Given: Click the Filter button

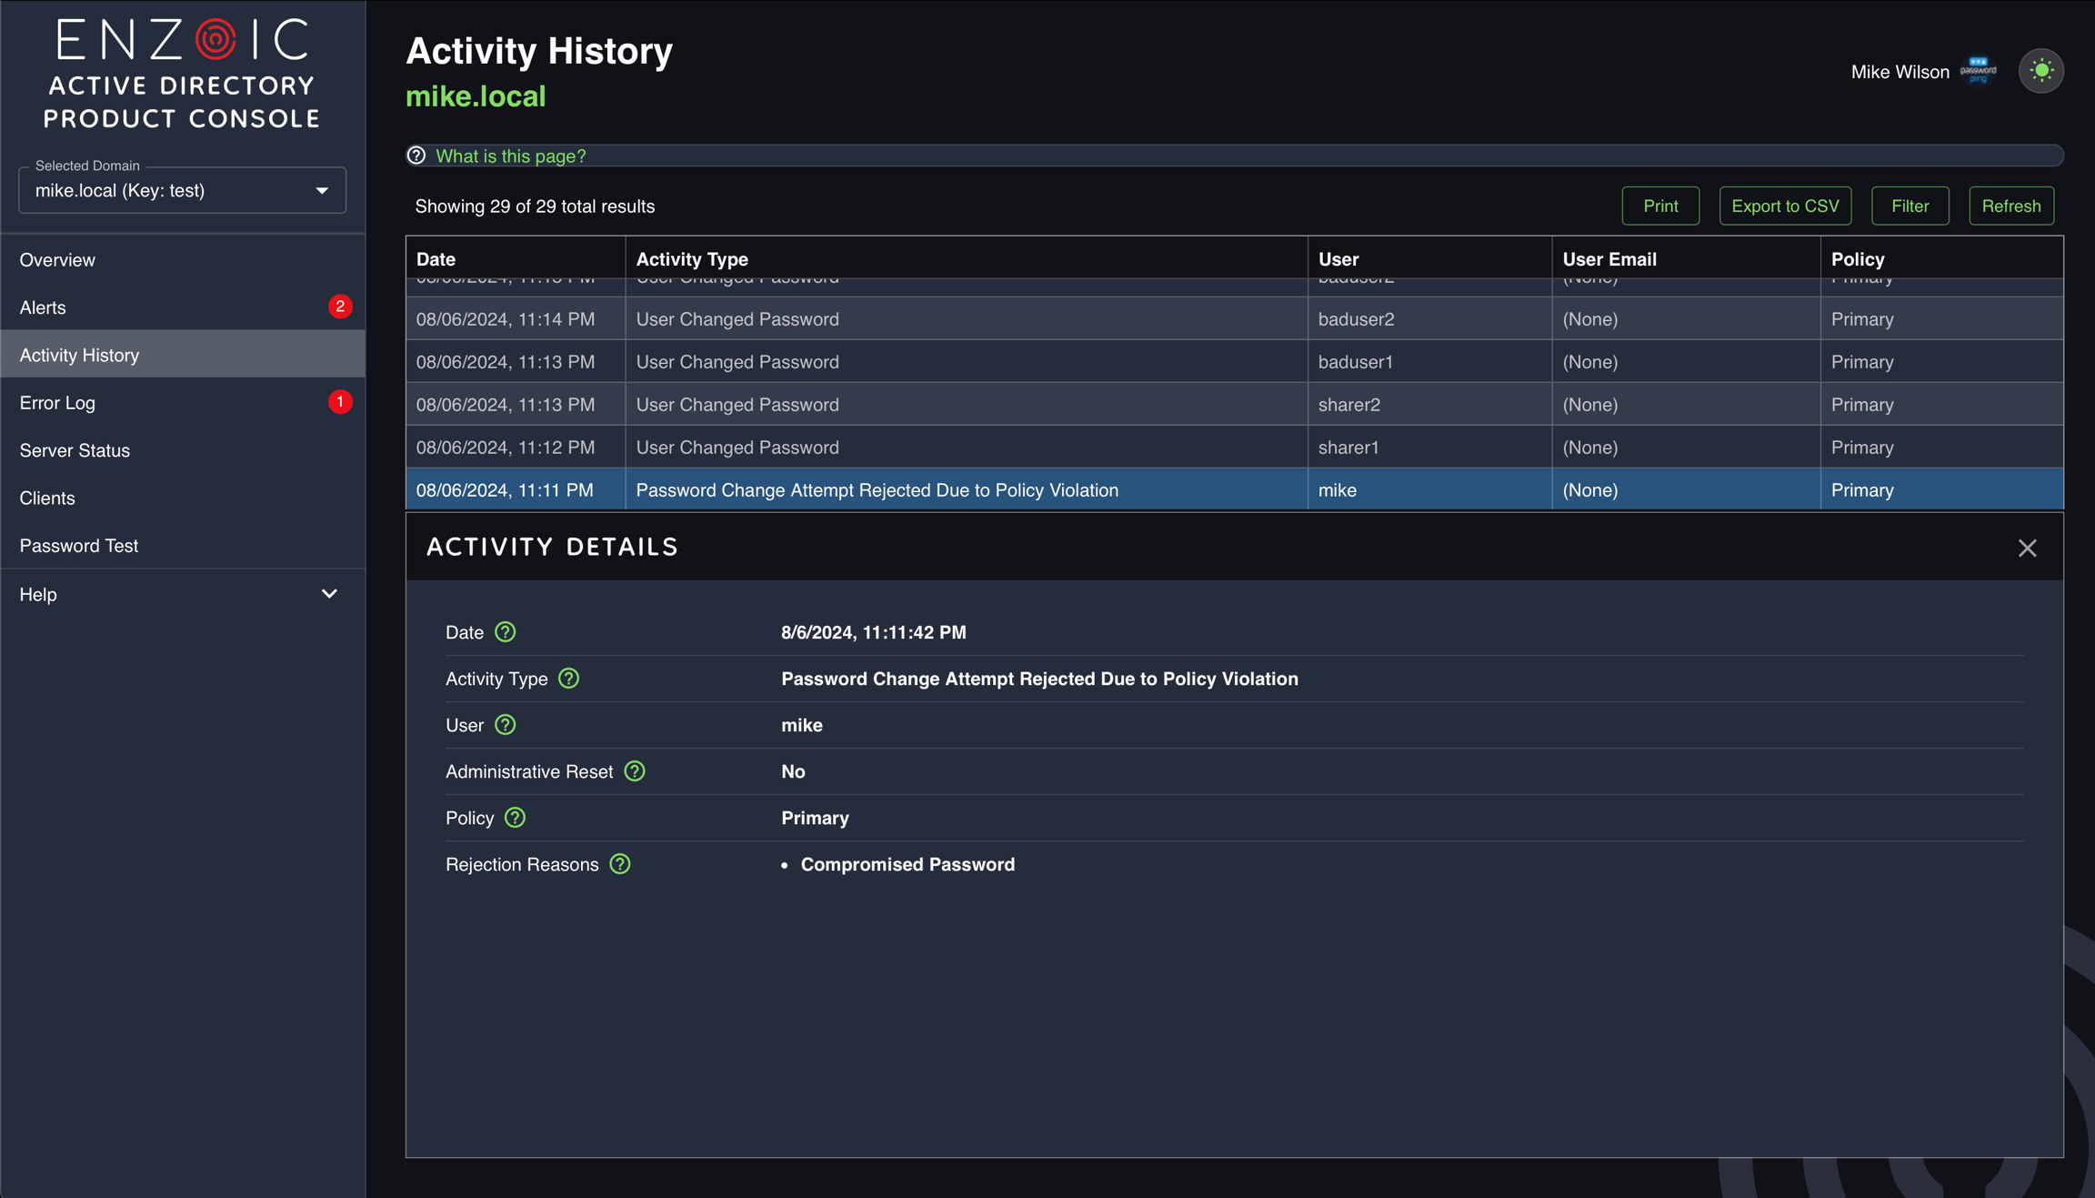Looking at the screenshot, I should [1910, 206].
